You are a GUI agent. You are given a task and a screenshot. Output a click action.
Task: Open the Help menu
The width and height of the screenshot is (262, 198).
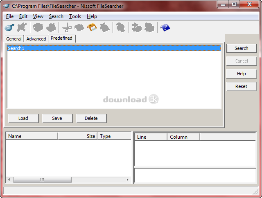coord(92,16)
